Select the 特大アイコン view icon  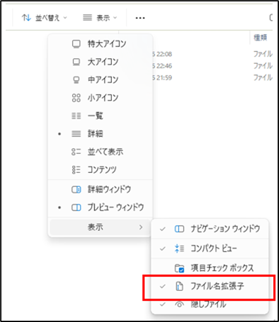[76, 44]
